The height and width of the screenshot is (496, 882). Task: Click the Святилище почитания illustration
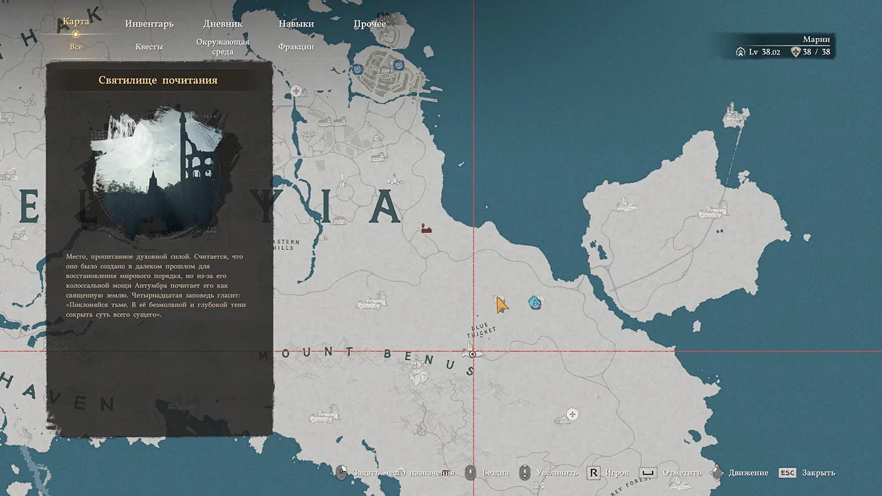(x=159, y=173)
